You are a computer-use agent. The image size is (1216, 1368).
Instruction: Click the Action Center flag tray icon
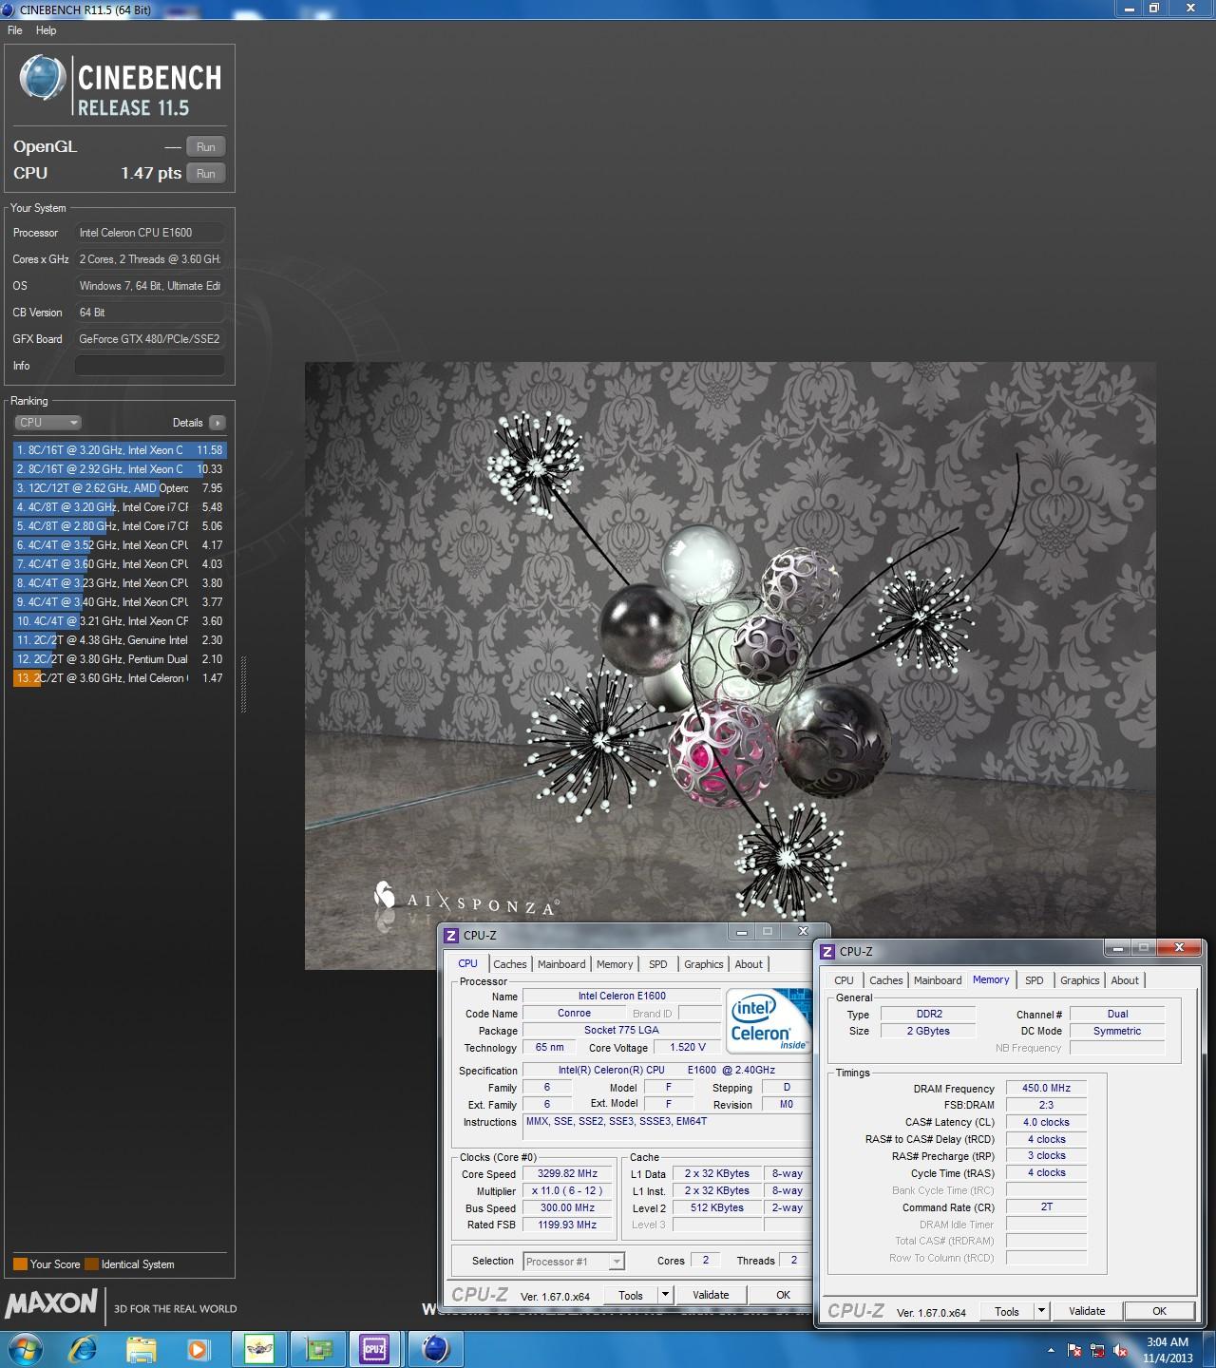pyautogui.click(x=1075, y=1350)
